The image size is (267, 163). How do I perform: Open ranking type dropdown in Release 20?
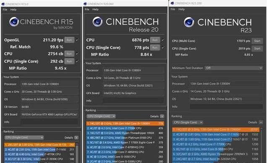pos(101,116)
